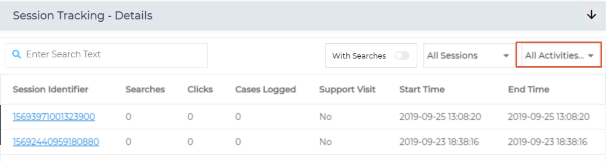
Task: Open session 15693971001323900
Action: (54, 117)
